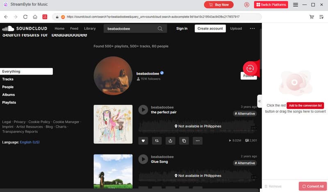Reload the page with the refresh icon

coord(25,17)
